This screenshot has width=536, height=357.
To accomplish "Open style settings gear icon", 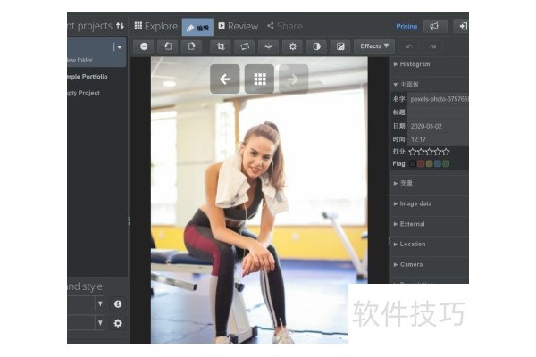I will pos(118,323).
